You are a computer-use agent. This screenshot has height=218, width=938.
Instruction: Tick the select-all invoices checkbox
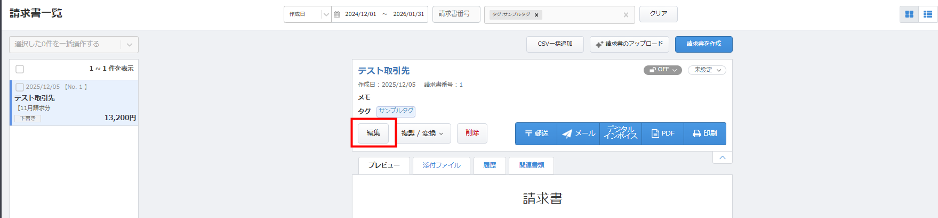coord(20,69)
